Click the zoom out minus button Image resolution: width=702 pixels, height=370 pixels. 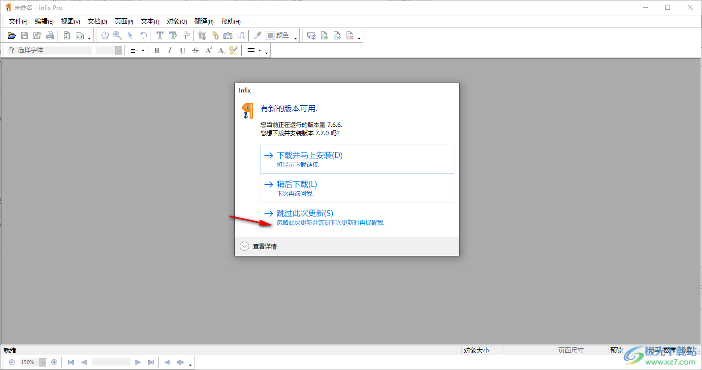12,362
